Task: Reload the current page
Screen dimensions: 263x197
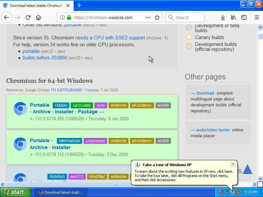Action: coord(28,17)
